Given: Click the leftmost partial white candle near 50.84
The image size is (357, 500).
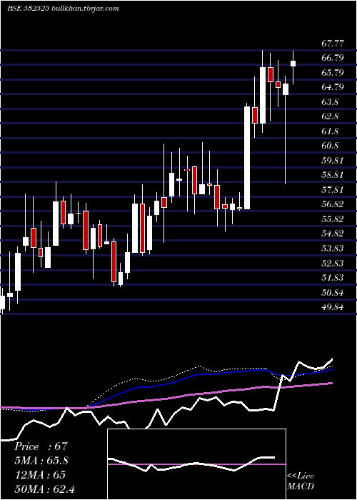Looking at the screenshot, I should coord(2,302).
